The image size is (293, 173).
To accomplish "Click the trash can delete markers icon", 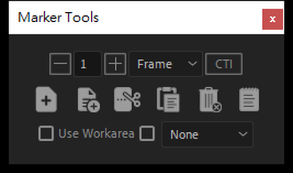I will pyautogui.click(x=210, y=100).
